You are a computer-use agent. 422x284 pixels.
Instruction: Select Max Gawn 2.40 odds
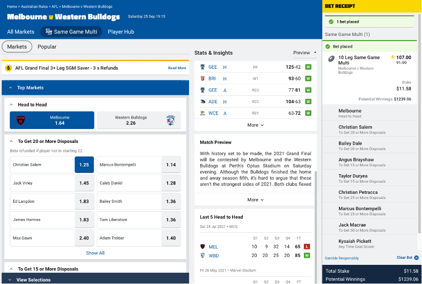pyautogui.click(x=84, y=238)
